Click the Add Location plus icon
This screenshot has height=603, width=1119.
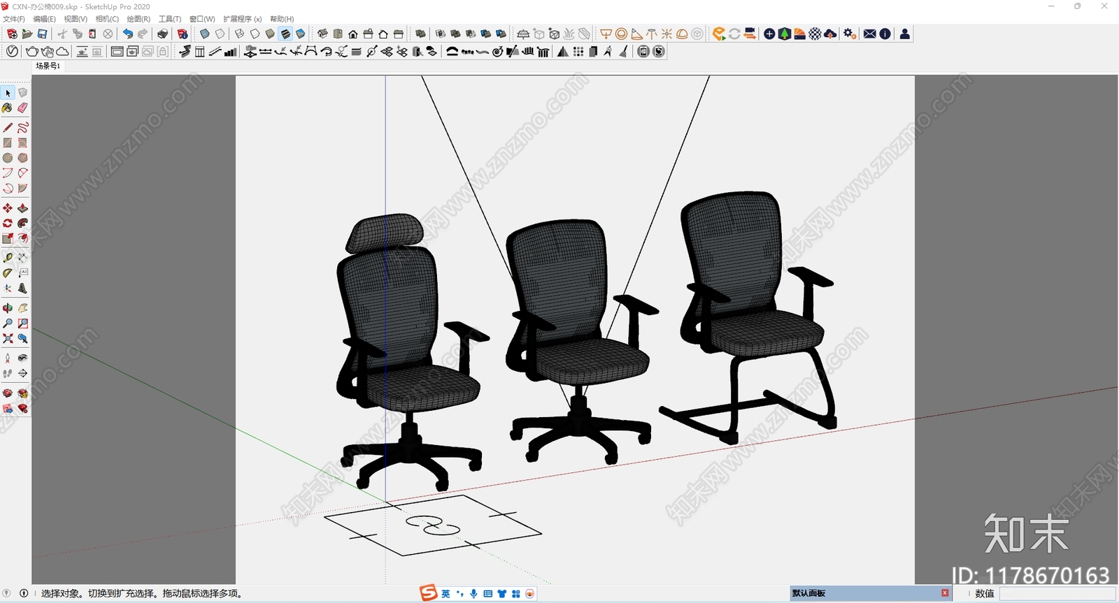(x=769, y=34)
